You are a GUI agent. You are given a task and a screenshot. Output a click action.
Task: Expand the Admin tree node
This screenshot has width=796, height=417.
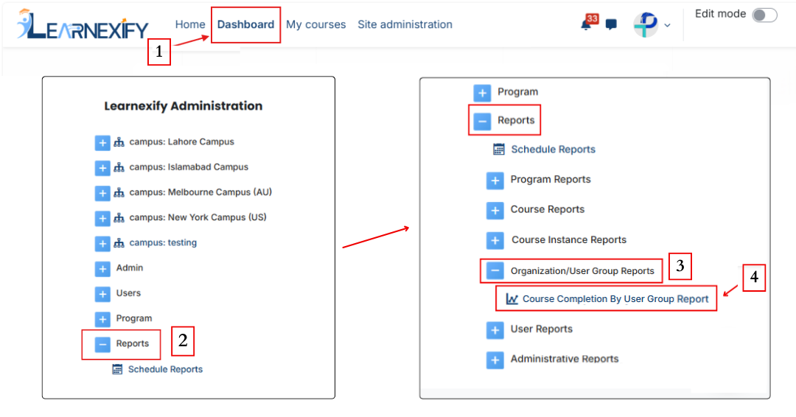tap(102, 269)
